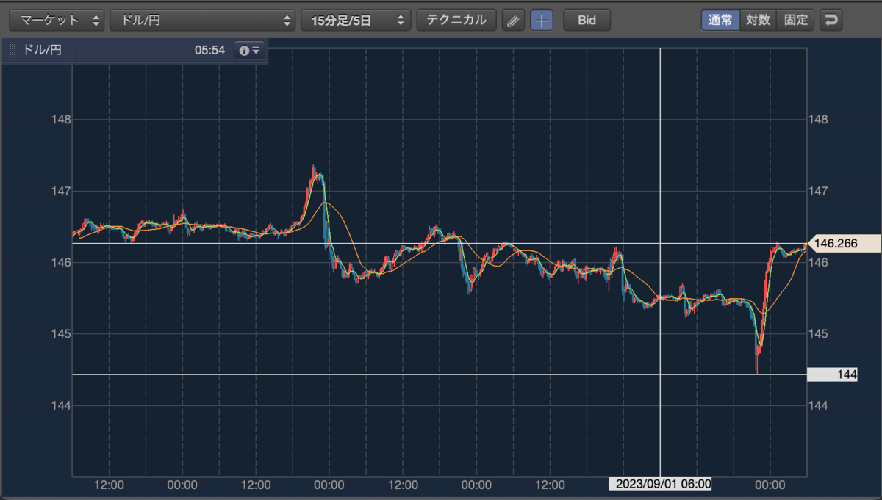
Task: Click the 146.266 current price label
Action: pos(844,244)
